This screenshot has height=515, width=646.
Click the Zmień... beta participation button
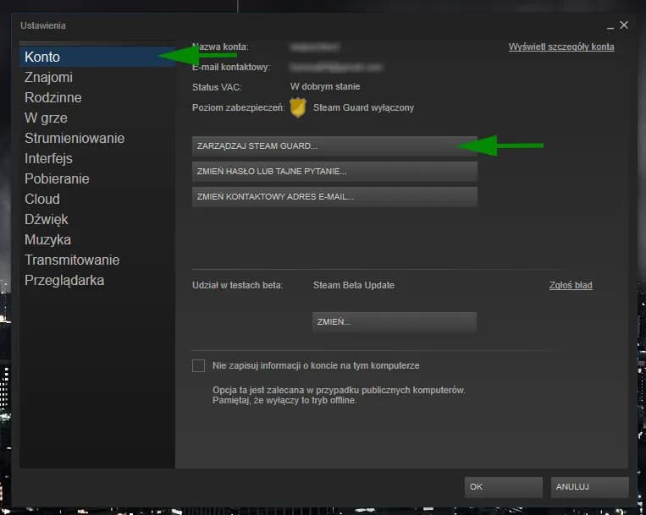[x=395, y=322]
